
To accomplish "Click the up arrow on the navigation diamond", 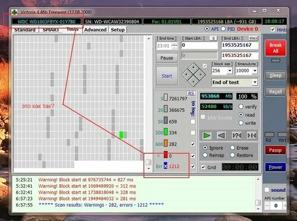I will click(194, 67).
